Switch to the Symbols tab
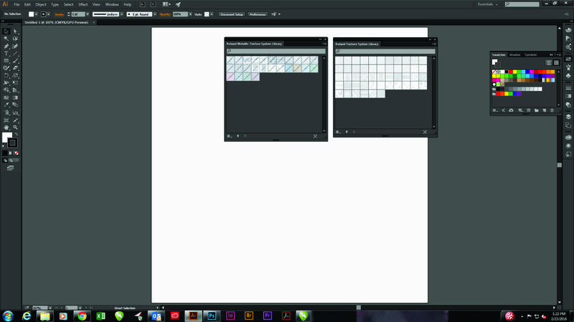Image resolution: width=574 pixels, height=322 pixels. 531,55
